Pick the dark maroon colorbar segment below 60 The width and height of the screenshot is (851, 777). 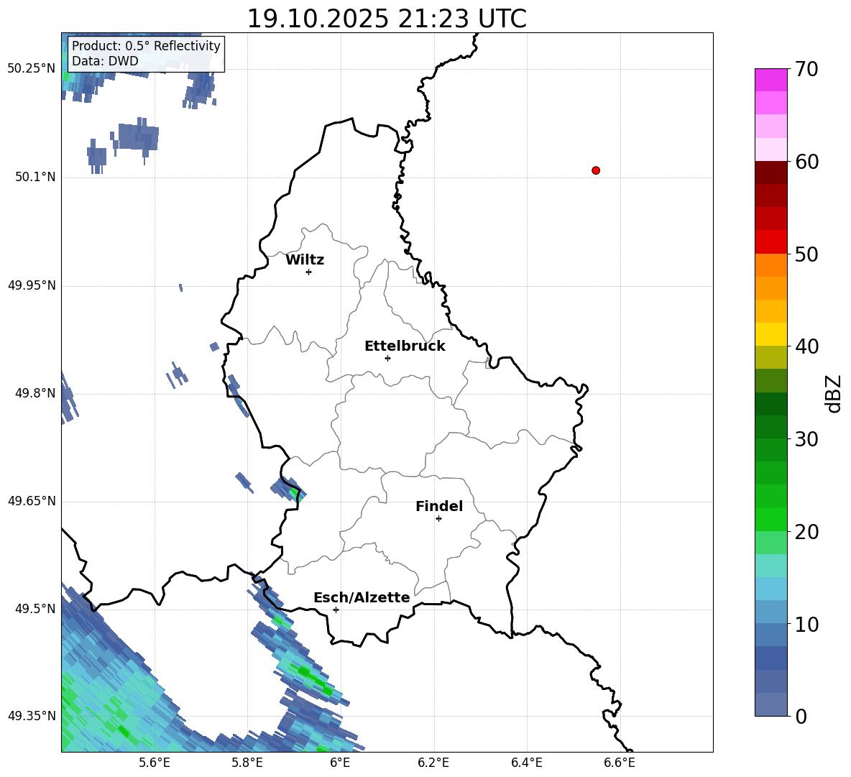click(770, 173)
